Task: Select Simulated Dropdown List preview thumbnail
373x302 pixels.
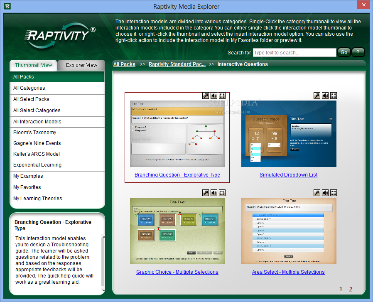Action: click(x=289, y=134)
